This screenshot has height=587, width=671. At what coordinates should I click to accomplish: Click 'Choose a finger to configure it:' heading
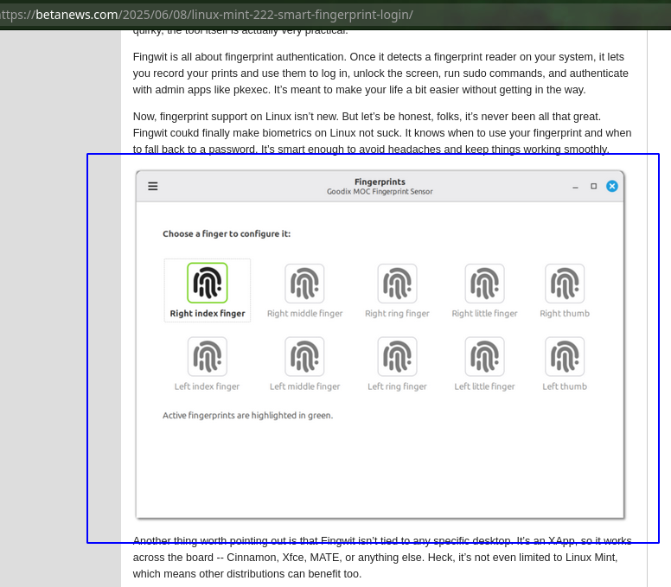[x=227, y=233]
